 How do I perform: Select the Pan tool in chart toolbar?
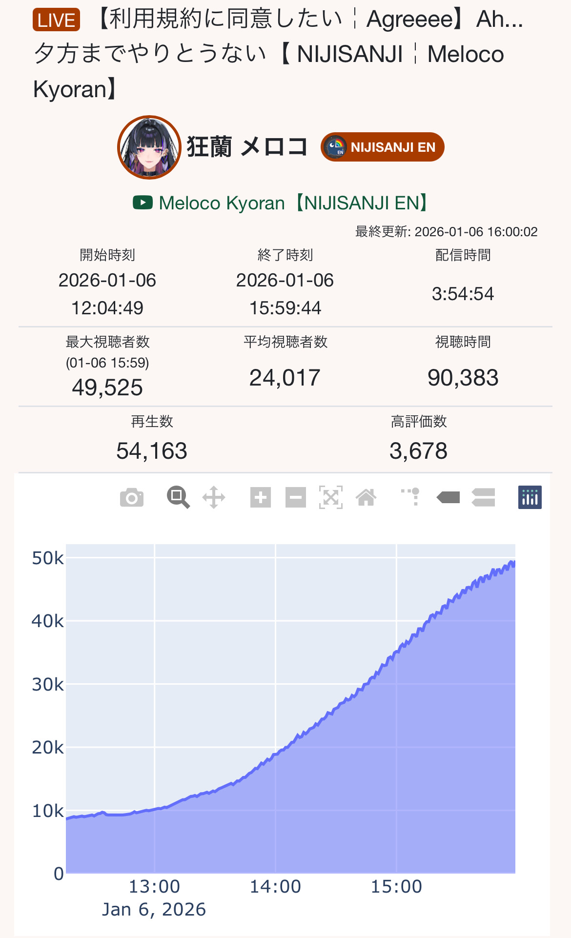pyautogui.click(x=214, y=498)
